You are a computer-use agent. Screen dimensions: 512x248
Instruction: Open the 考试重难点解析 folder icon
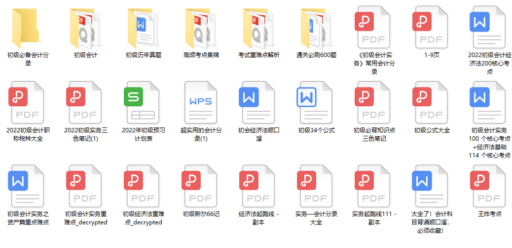258,28
